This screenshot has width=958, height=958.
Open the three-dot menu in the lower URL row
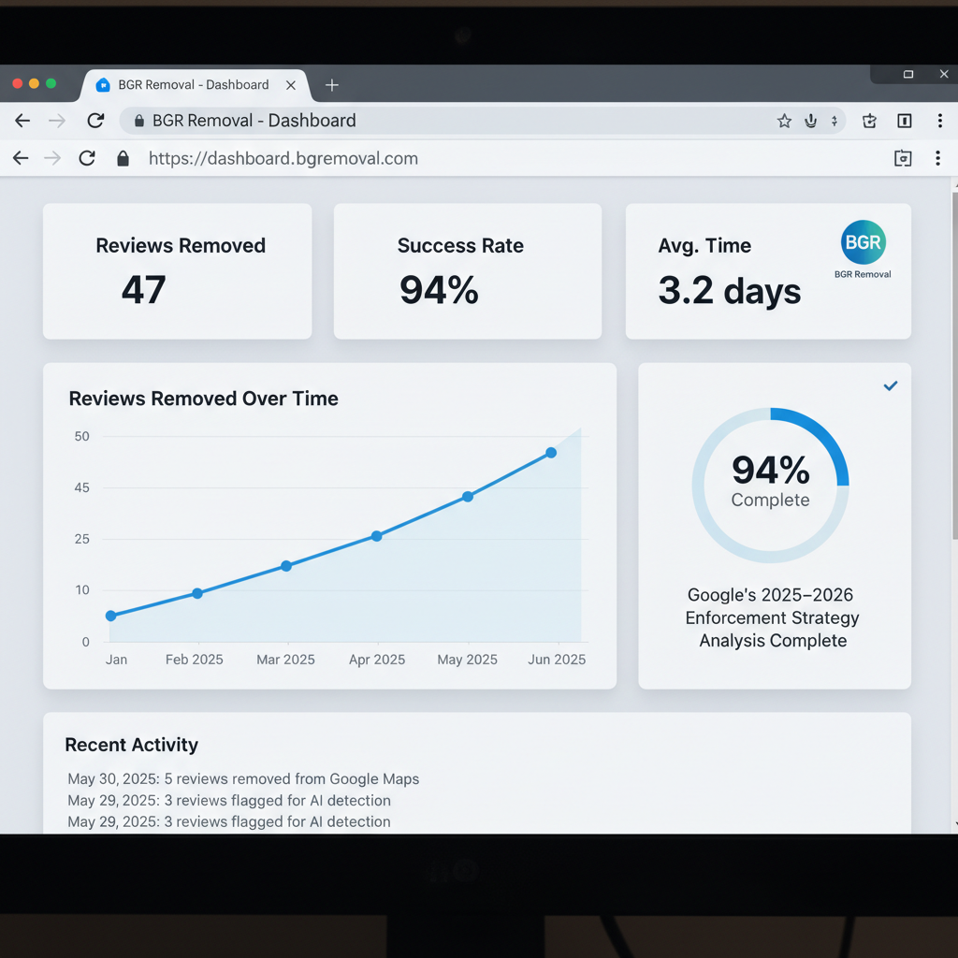coord(937,158)
